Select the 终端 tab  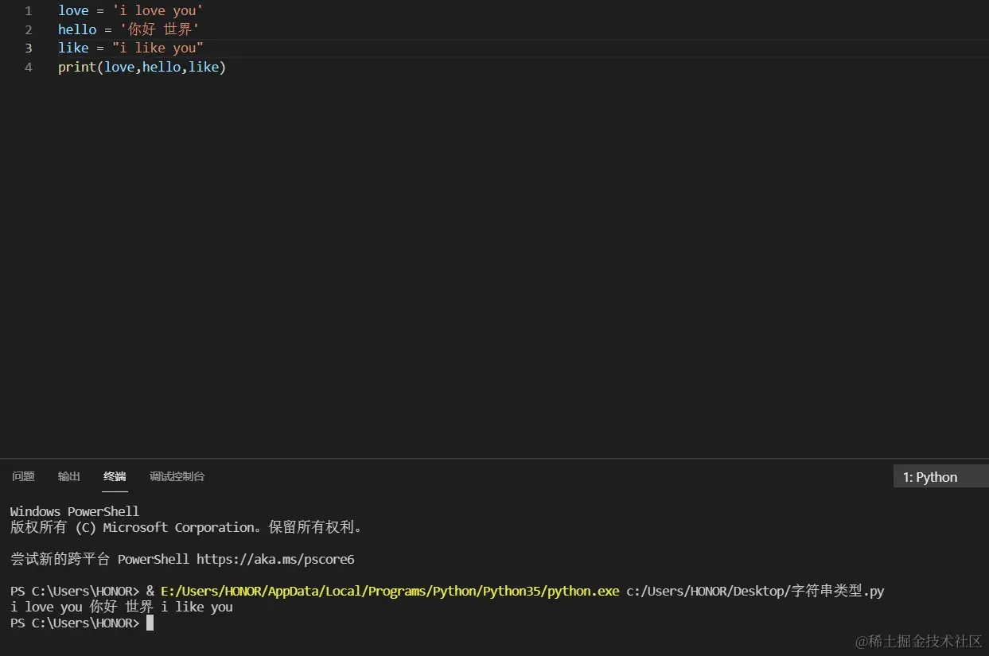[115, 476]
